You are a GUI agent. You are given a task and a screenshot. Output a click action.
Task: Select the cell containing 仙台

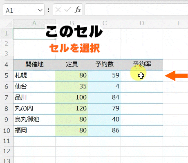pyautogui.click(x=34, y=87)
